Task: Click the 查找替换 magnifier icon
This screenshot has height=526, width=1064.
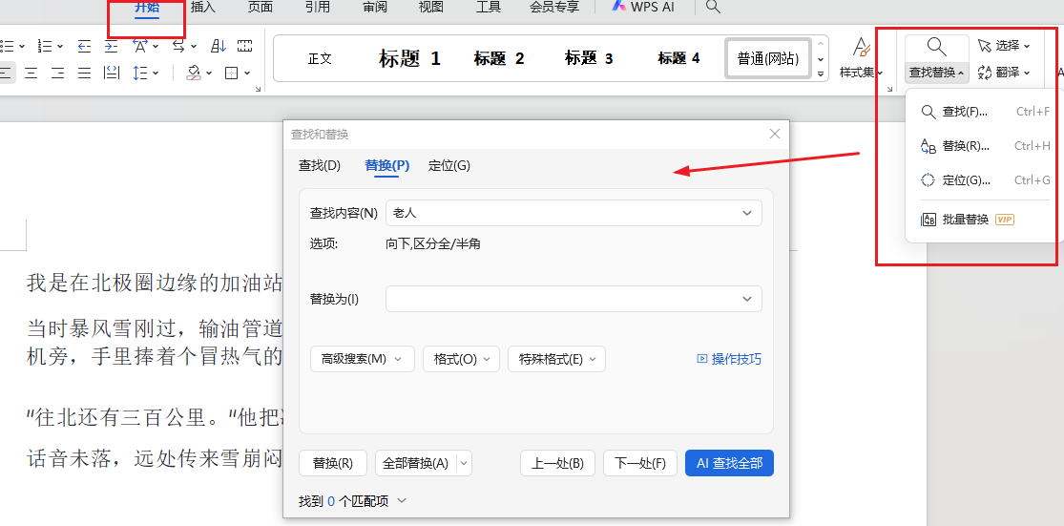Action: [936, 47]
